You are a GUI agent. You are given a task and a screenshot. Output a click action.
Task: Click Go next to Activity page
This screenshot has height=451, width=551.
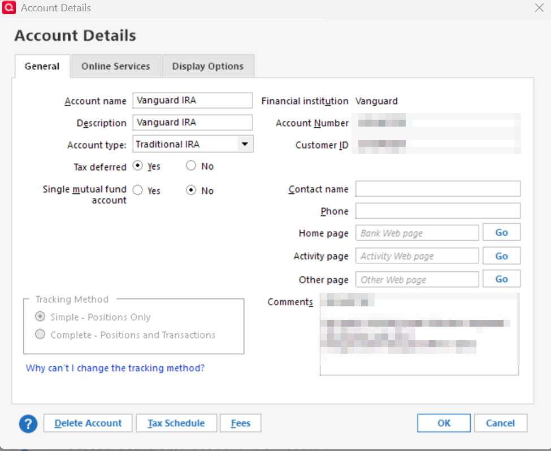tap(501, 256)
